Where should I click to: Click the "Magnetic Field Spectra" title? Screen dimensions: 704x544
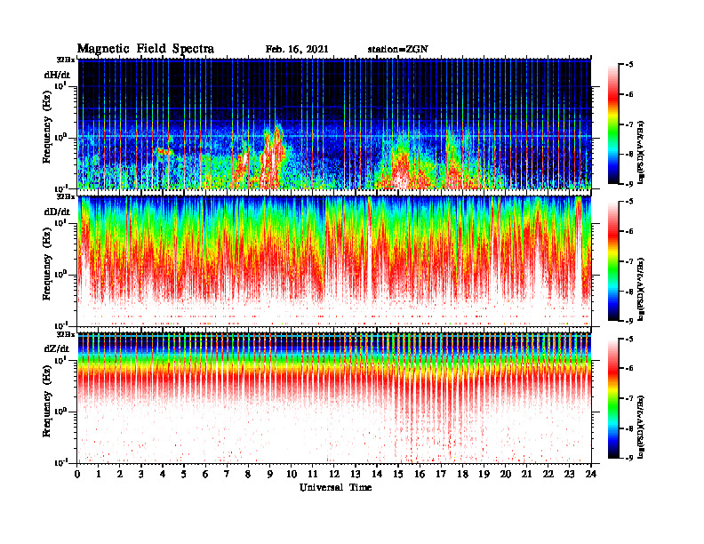coord(146,49)
